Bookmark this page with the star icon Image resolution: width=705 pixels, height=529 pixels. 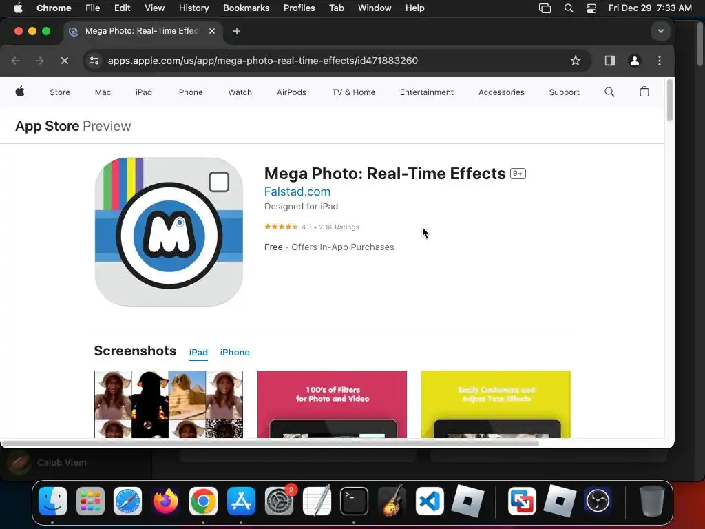(x=576, y=61)
